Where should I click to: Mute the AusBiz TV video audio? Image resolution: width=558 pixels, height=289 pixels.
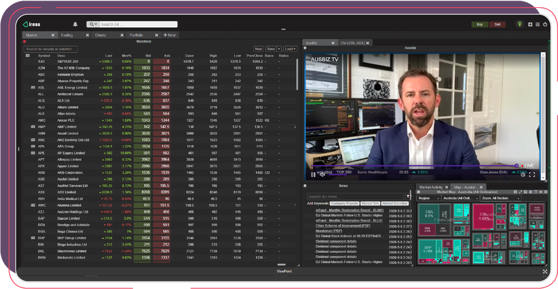pyautogui.click(x=322, y=174)
